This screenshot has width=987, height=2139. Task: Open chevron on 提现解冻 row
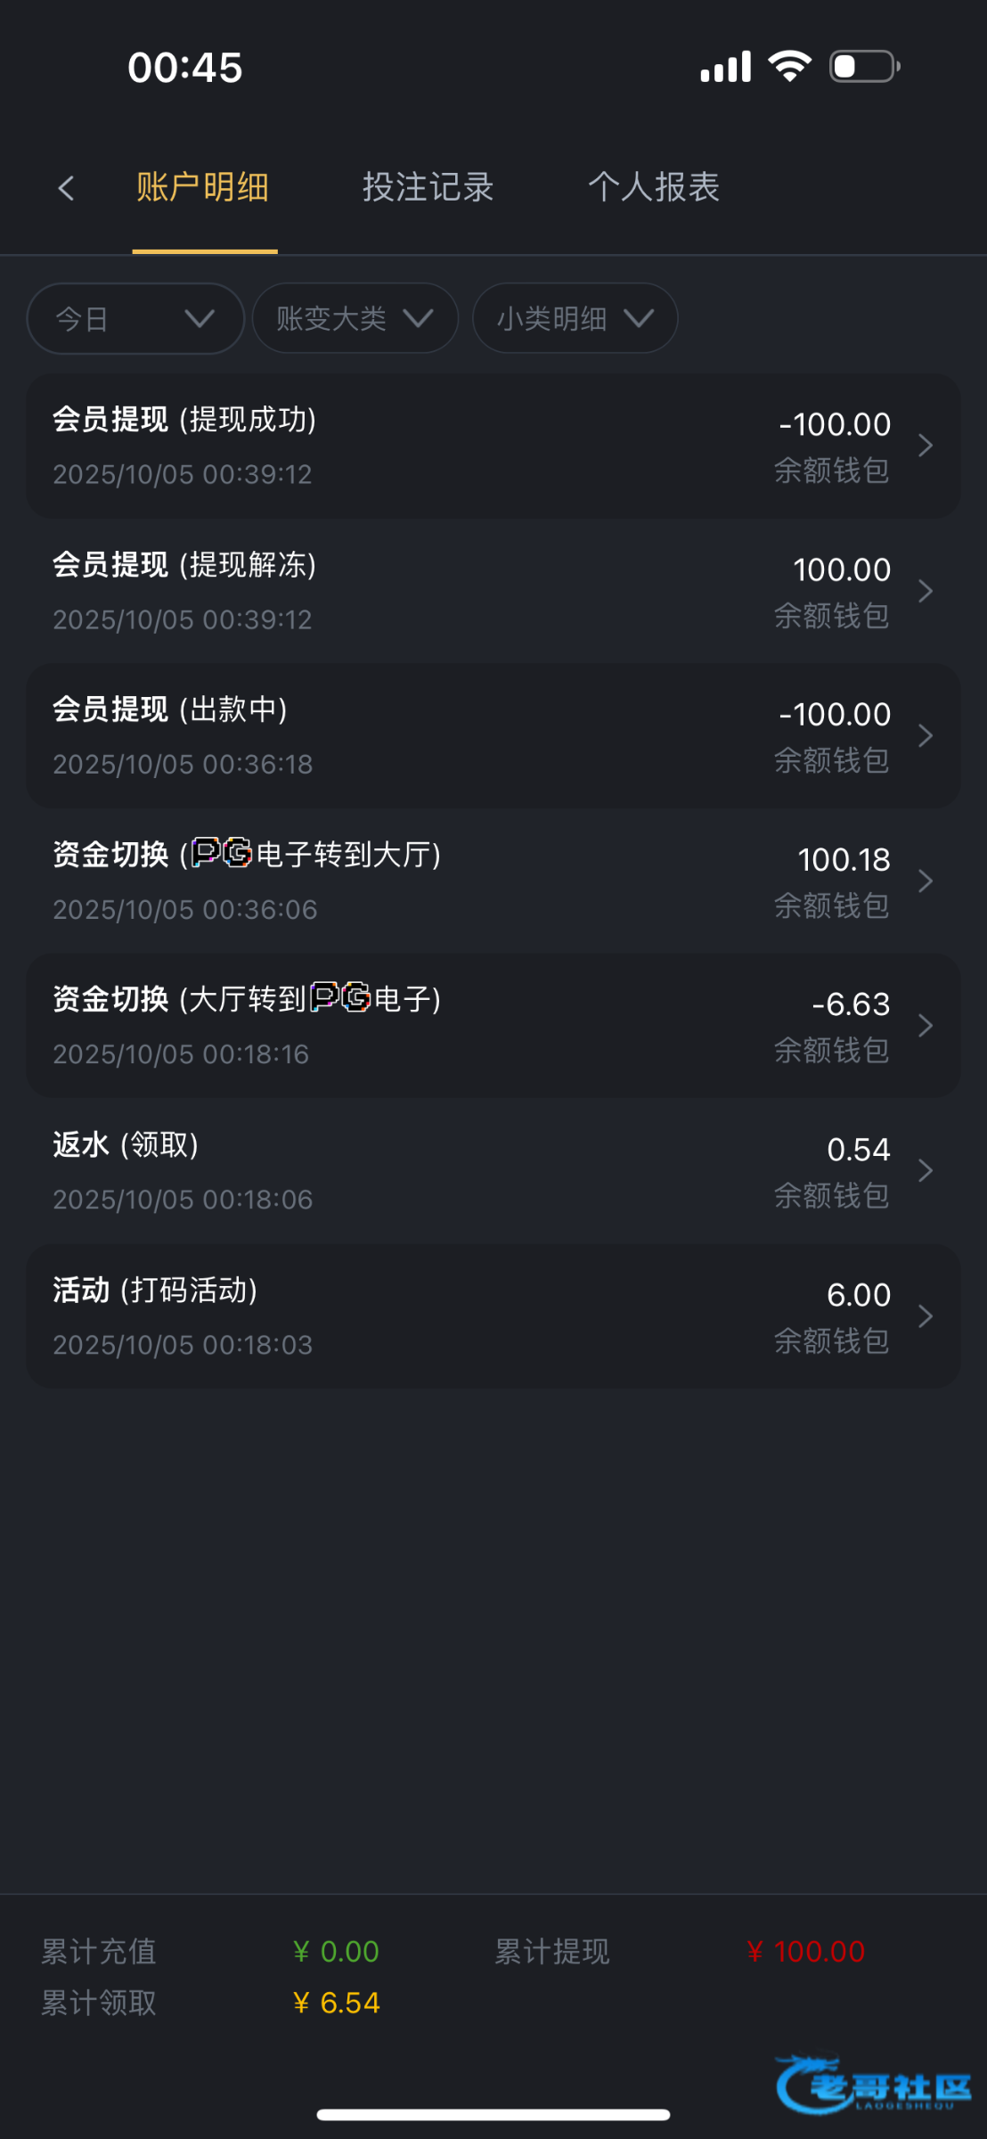point(926,591)
